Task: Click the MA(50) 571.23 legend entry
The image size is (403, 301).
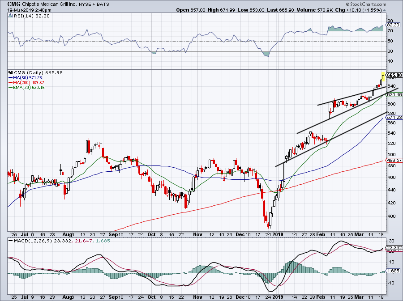Action: 27,77
